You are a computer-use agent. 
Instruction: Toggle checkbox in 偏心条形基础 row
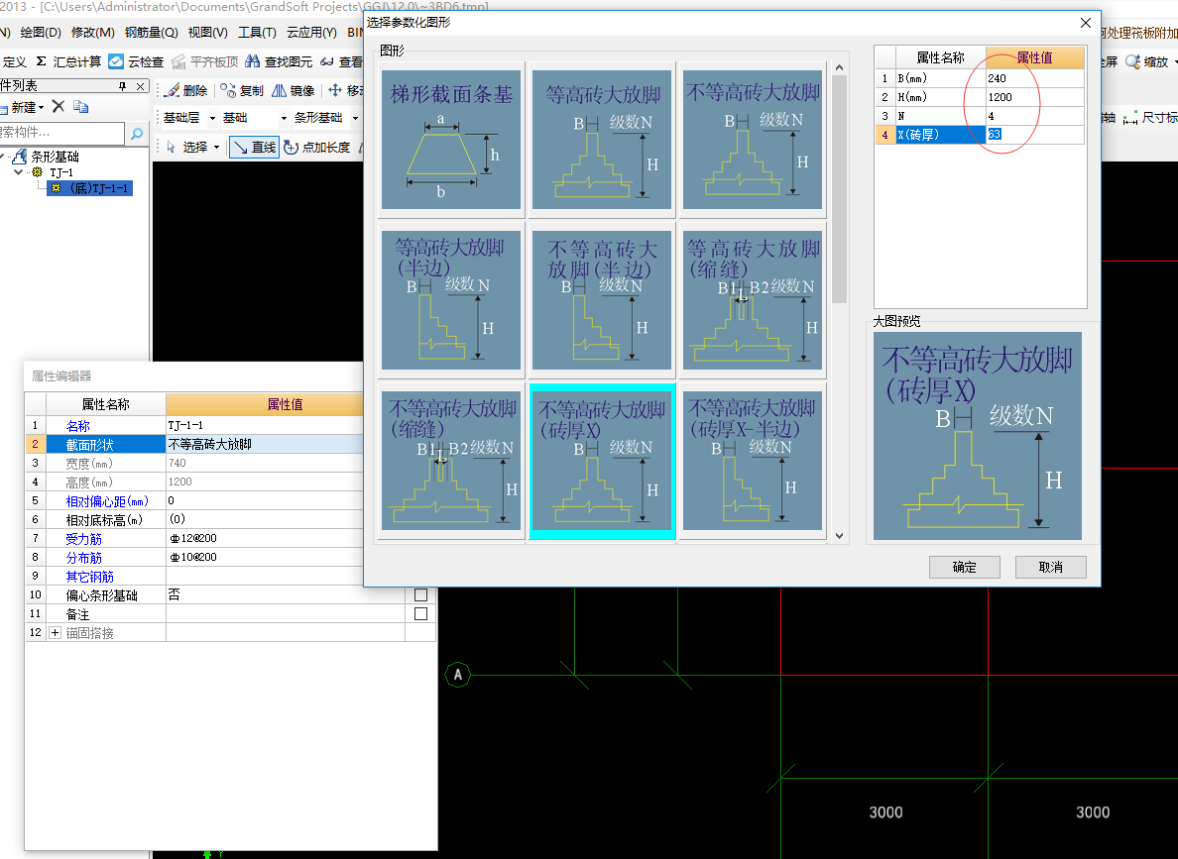[420, 594]
